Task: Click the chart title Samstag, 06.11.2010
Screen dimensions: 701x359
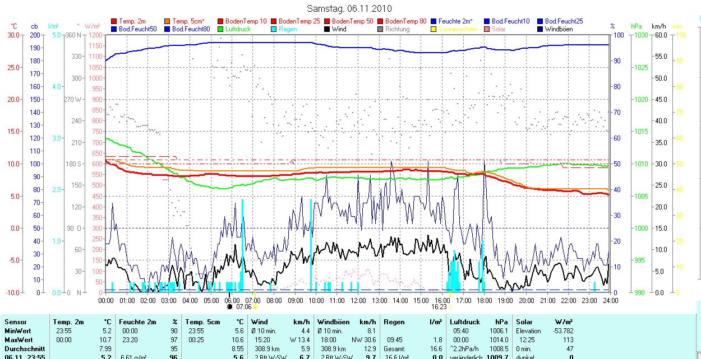Action: click(350, 8)
